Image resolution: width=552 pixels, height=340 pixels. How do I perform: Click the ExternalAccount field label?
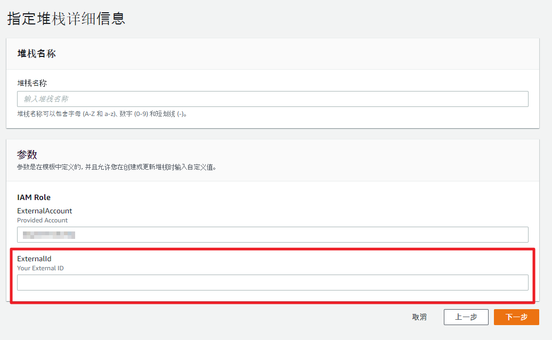coord(44,211)
